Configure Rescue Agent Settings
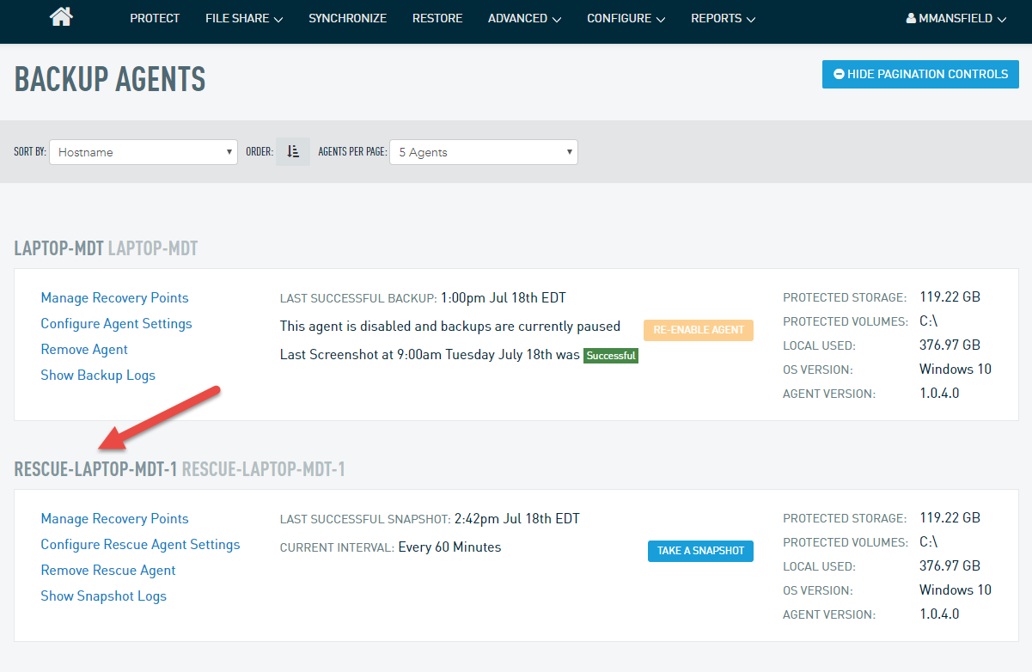 tap(140, 545)
